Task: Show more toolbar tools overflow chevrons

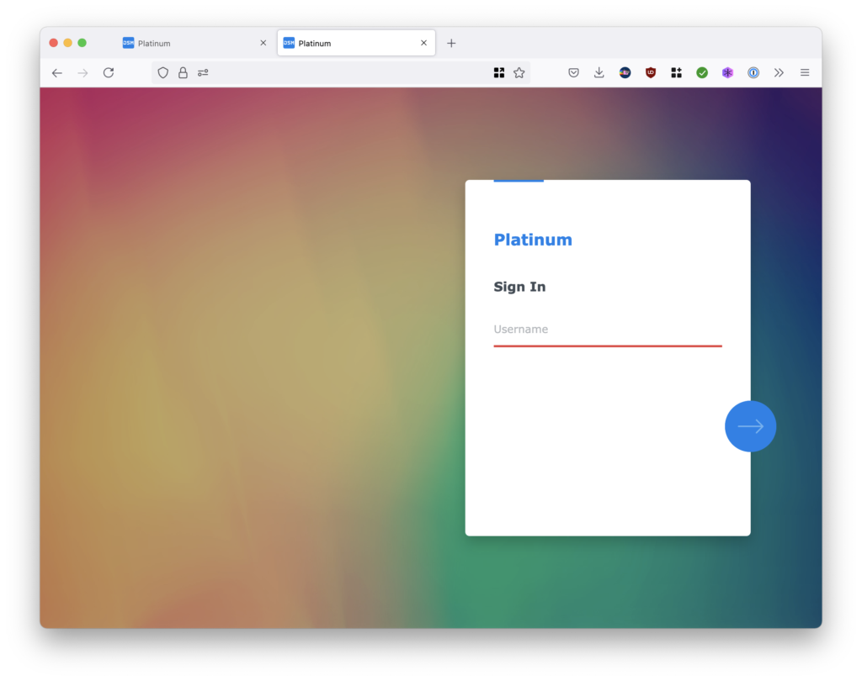Action: [779, 72]
